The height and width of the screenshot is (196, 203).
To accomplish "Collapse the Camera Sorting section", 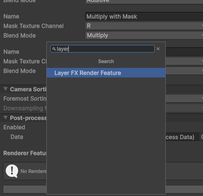I will (6, 89).
